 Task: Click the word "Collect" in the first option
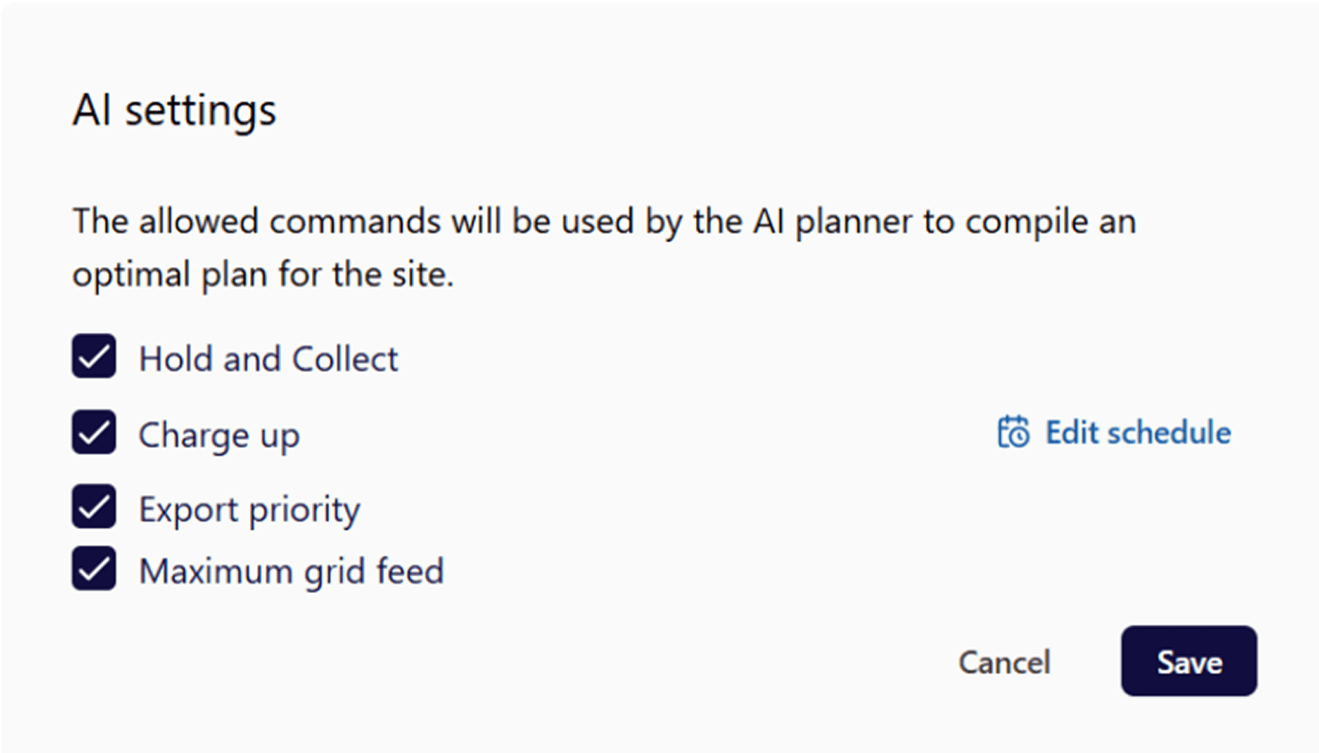point(345,359)
